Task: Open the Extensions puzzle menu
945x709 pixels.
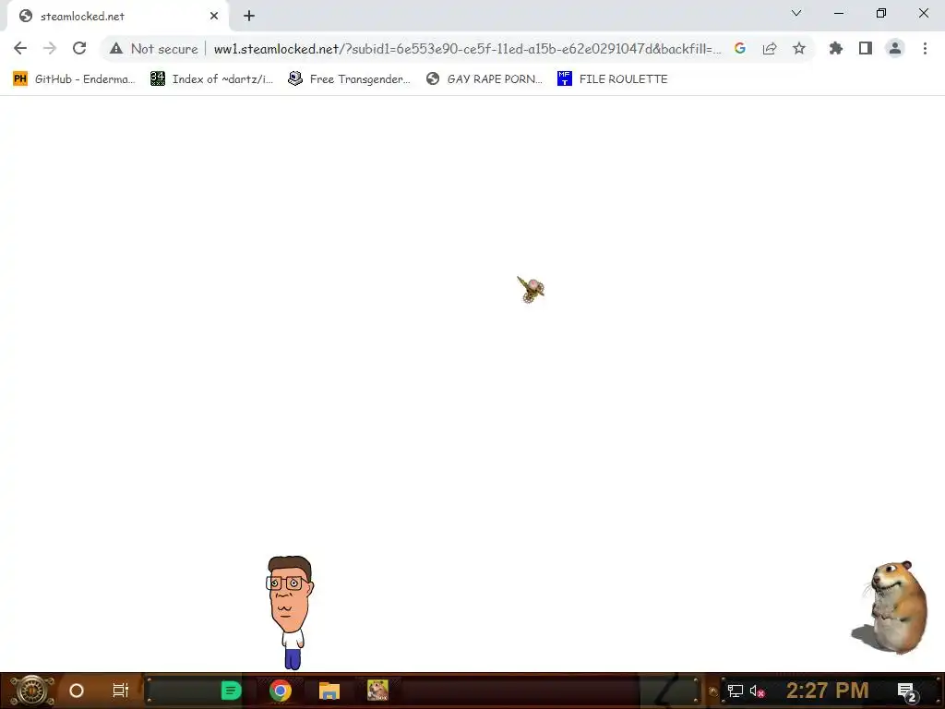Action: click(x=836, y=48)
